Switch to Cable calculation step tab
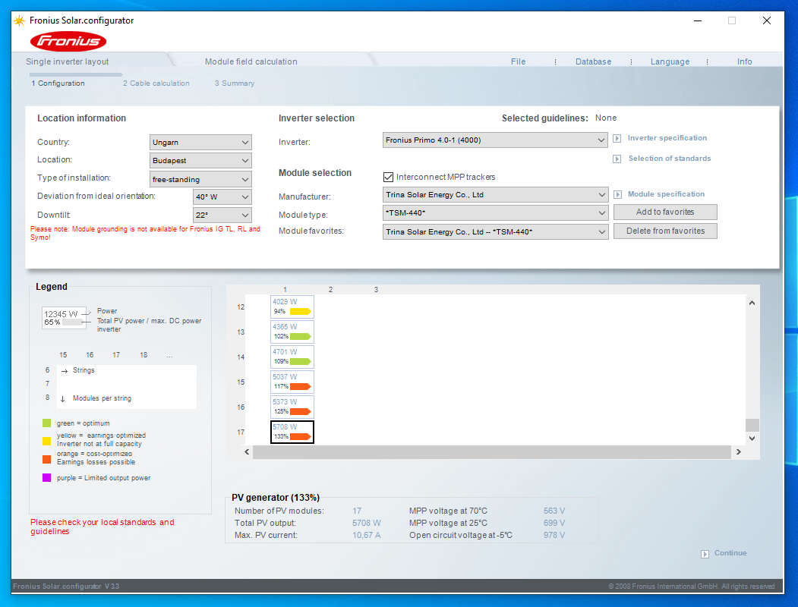 pos(156,83)
